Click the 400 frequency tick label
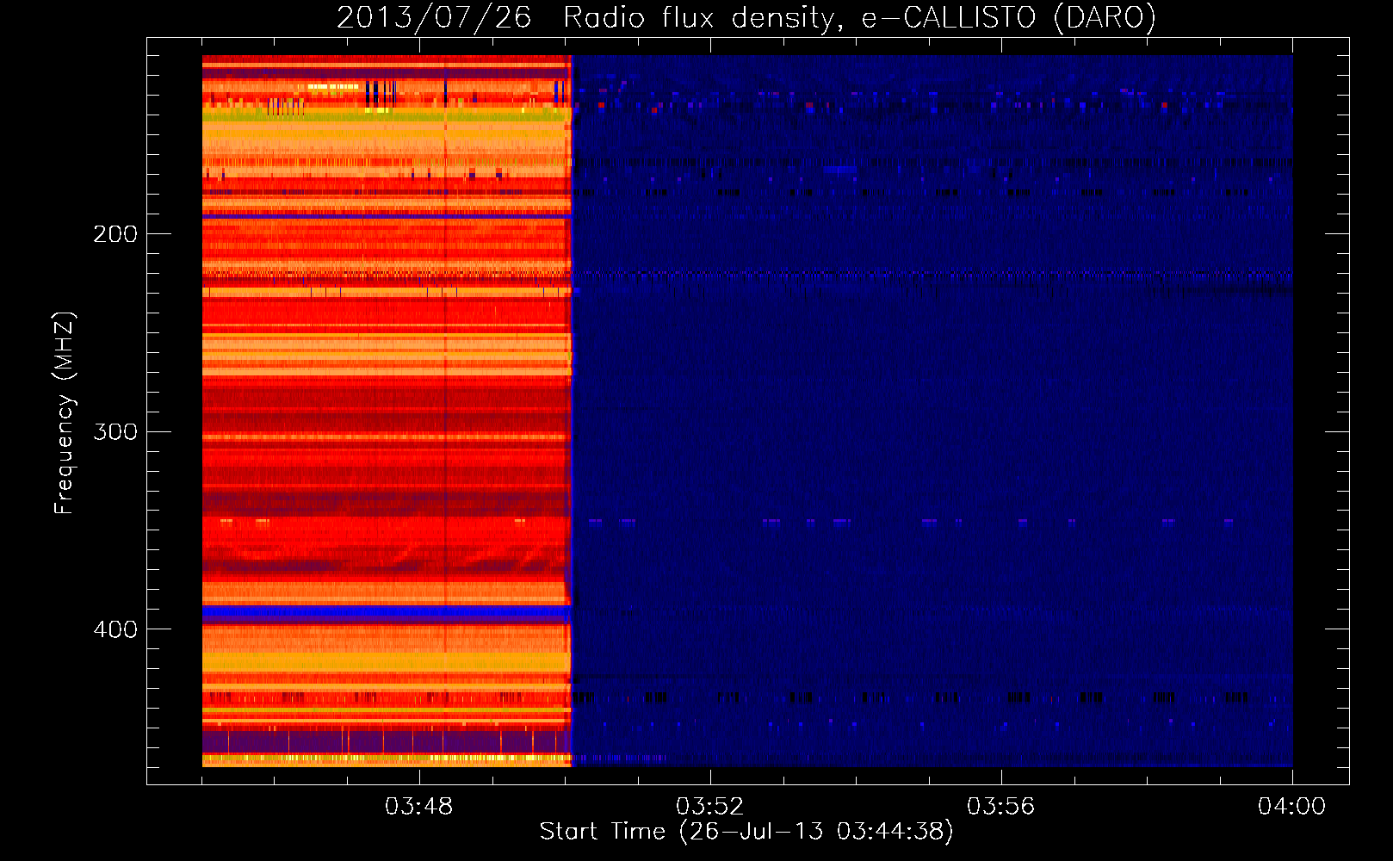The image size is (1393, 861). [x=115, y=629]
